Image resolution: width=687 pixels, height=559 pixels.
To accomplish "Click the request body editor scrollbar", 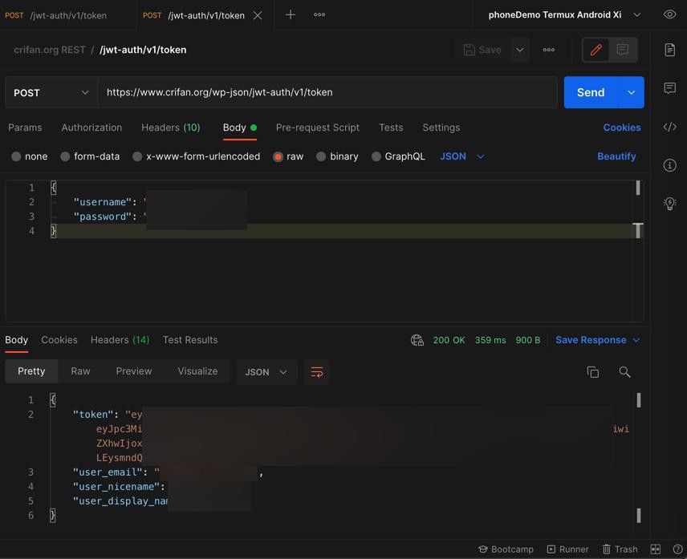I will 638,251.
